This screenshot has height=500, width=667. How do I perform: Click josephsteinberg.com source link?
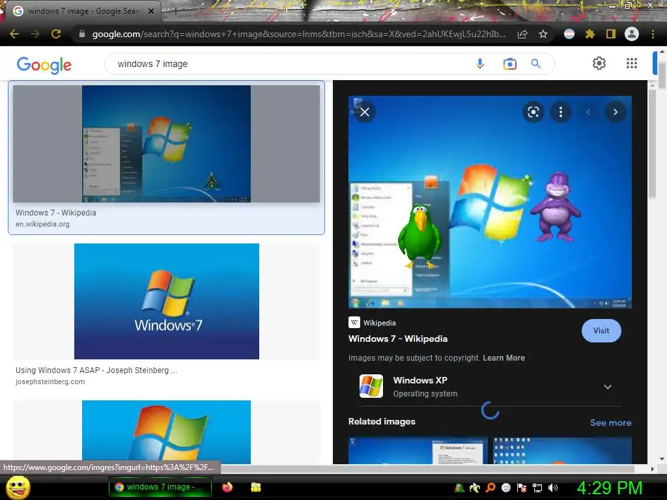(50, 382)
